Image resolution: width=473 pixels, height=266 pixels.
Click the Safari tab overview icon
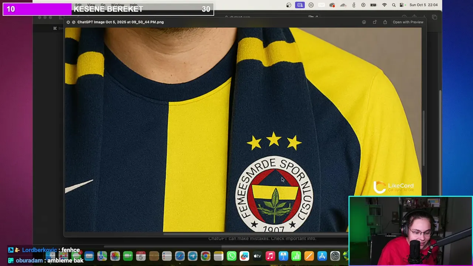pos(435,17)
